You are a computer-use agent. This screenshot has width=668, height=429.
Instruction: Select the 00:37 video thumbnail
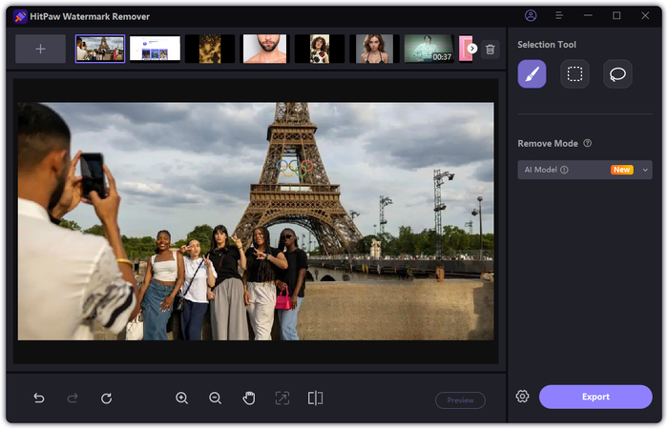(428, 49)
